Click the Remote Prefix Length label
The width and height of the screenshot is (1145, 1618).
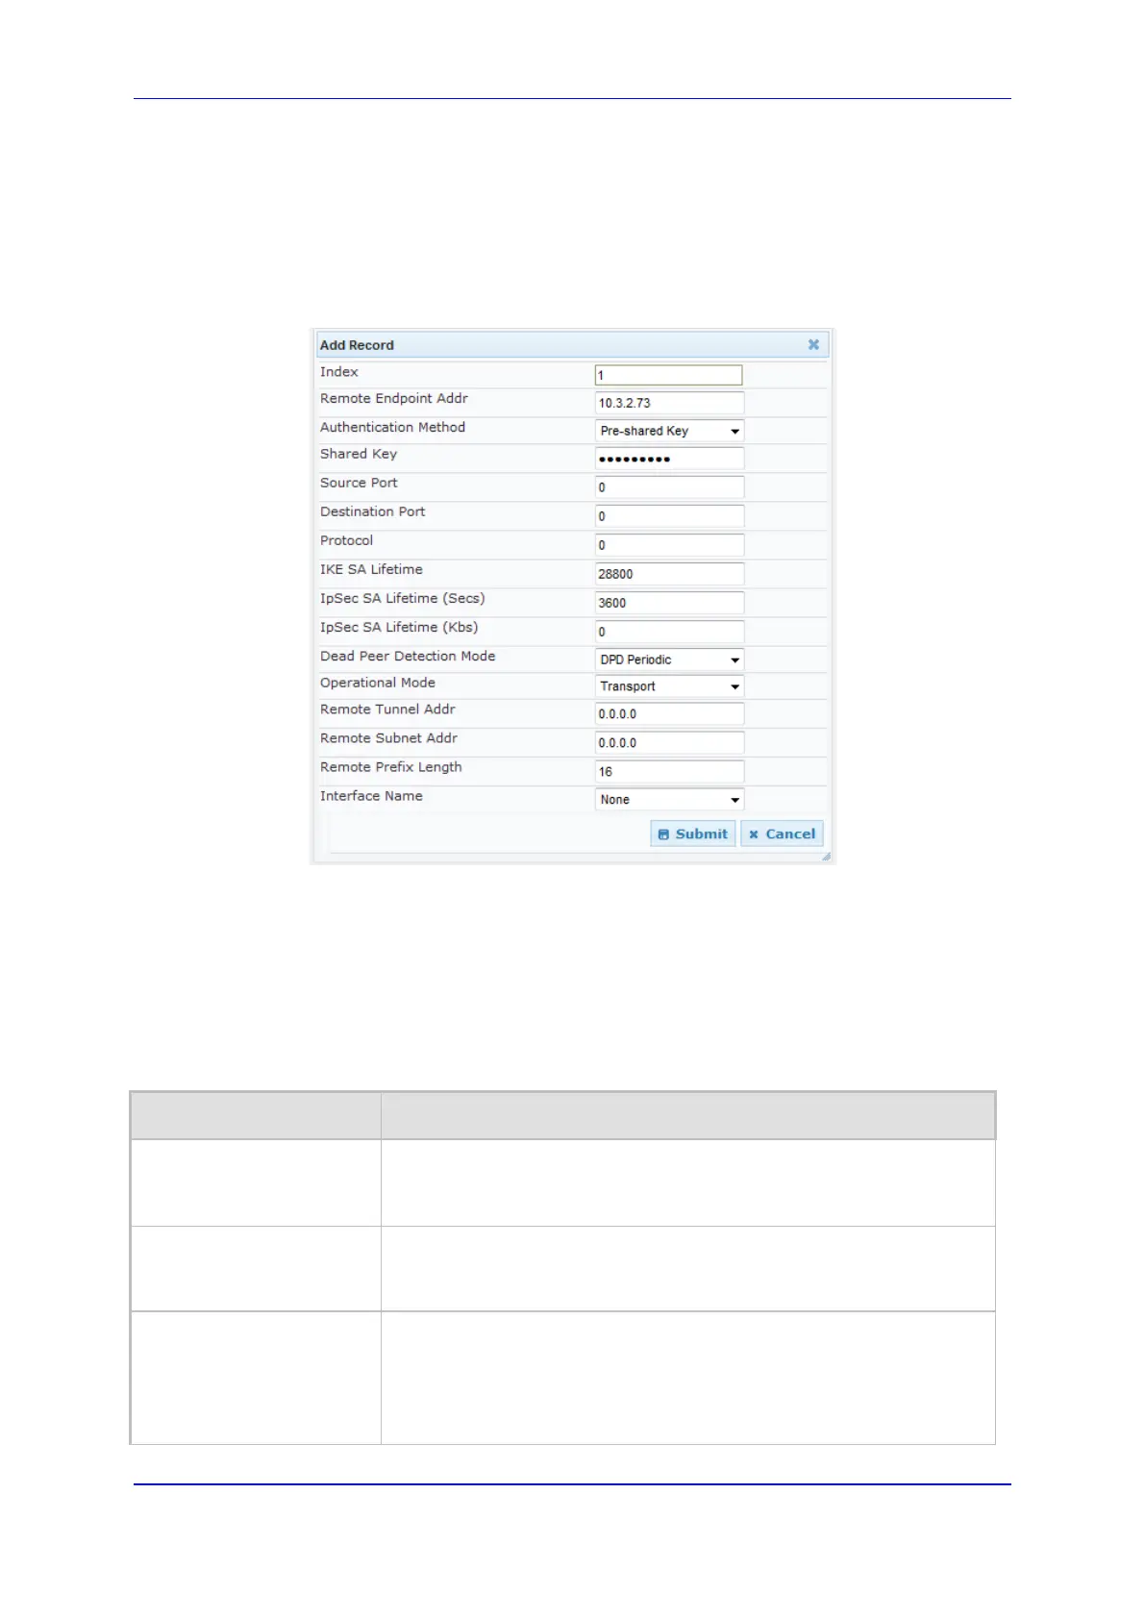pyautogui.click(x=391, y=767)
